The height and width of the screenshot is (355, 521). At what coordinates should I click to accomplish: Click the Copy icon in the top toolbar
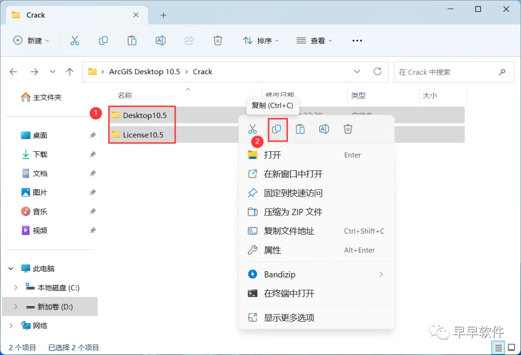pyautogui.click(x=103, y=40)
